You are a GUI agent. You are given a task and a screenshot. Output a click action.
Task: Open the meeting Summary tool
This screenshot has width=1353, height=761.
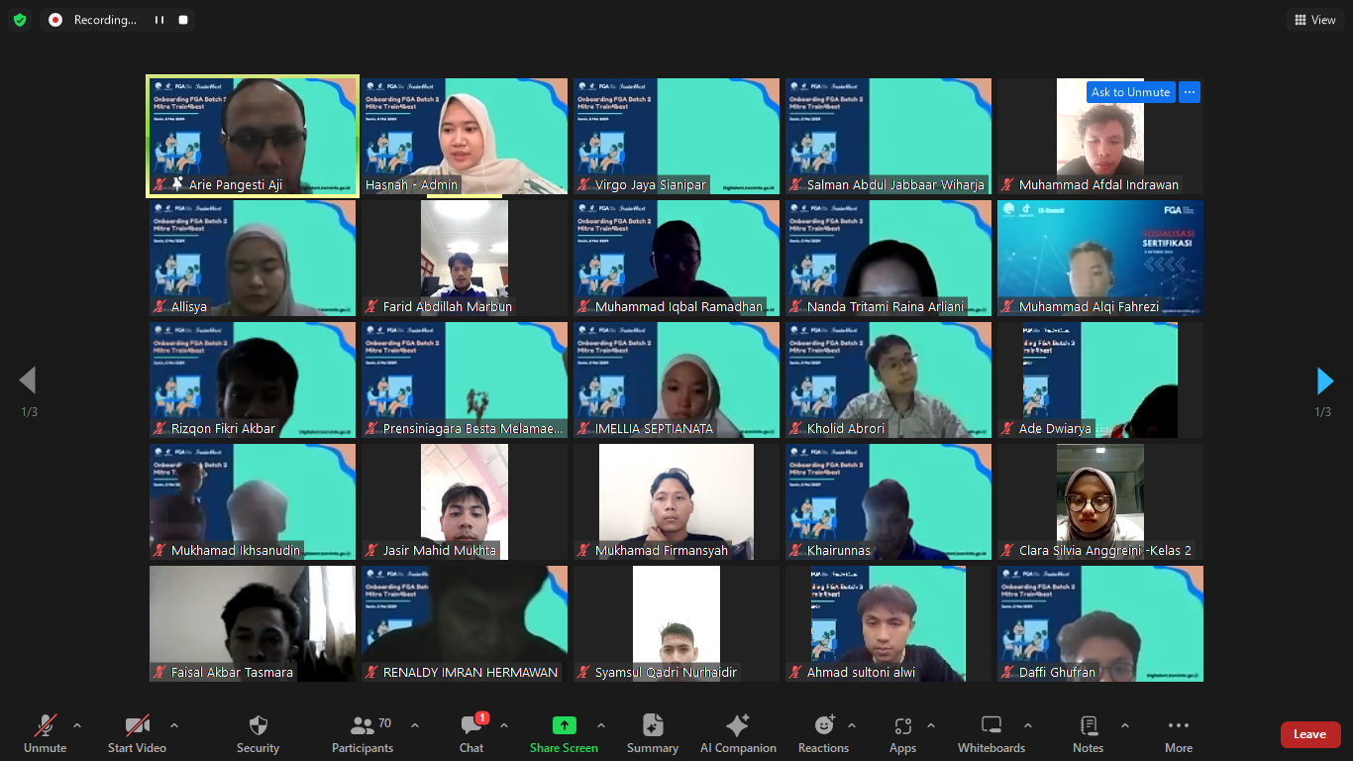coord(652,734)
